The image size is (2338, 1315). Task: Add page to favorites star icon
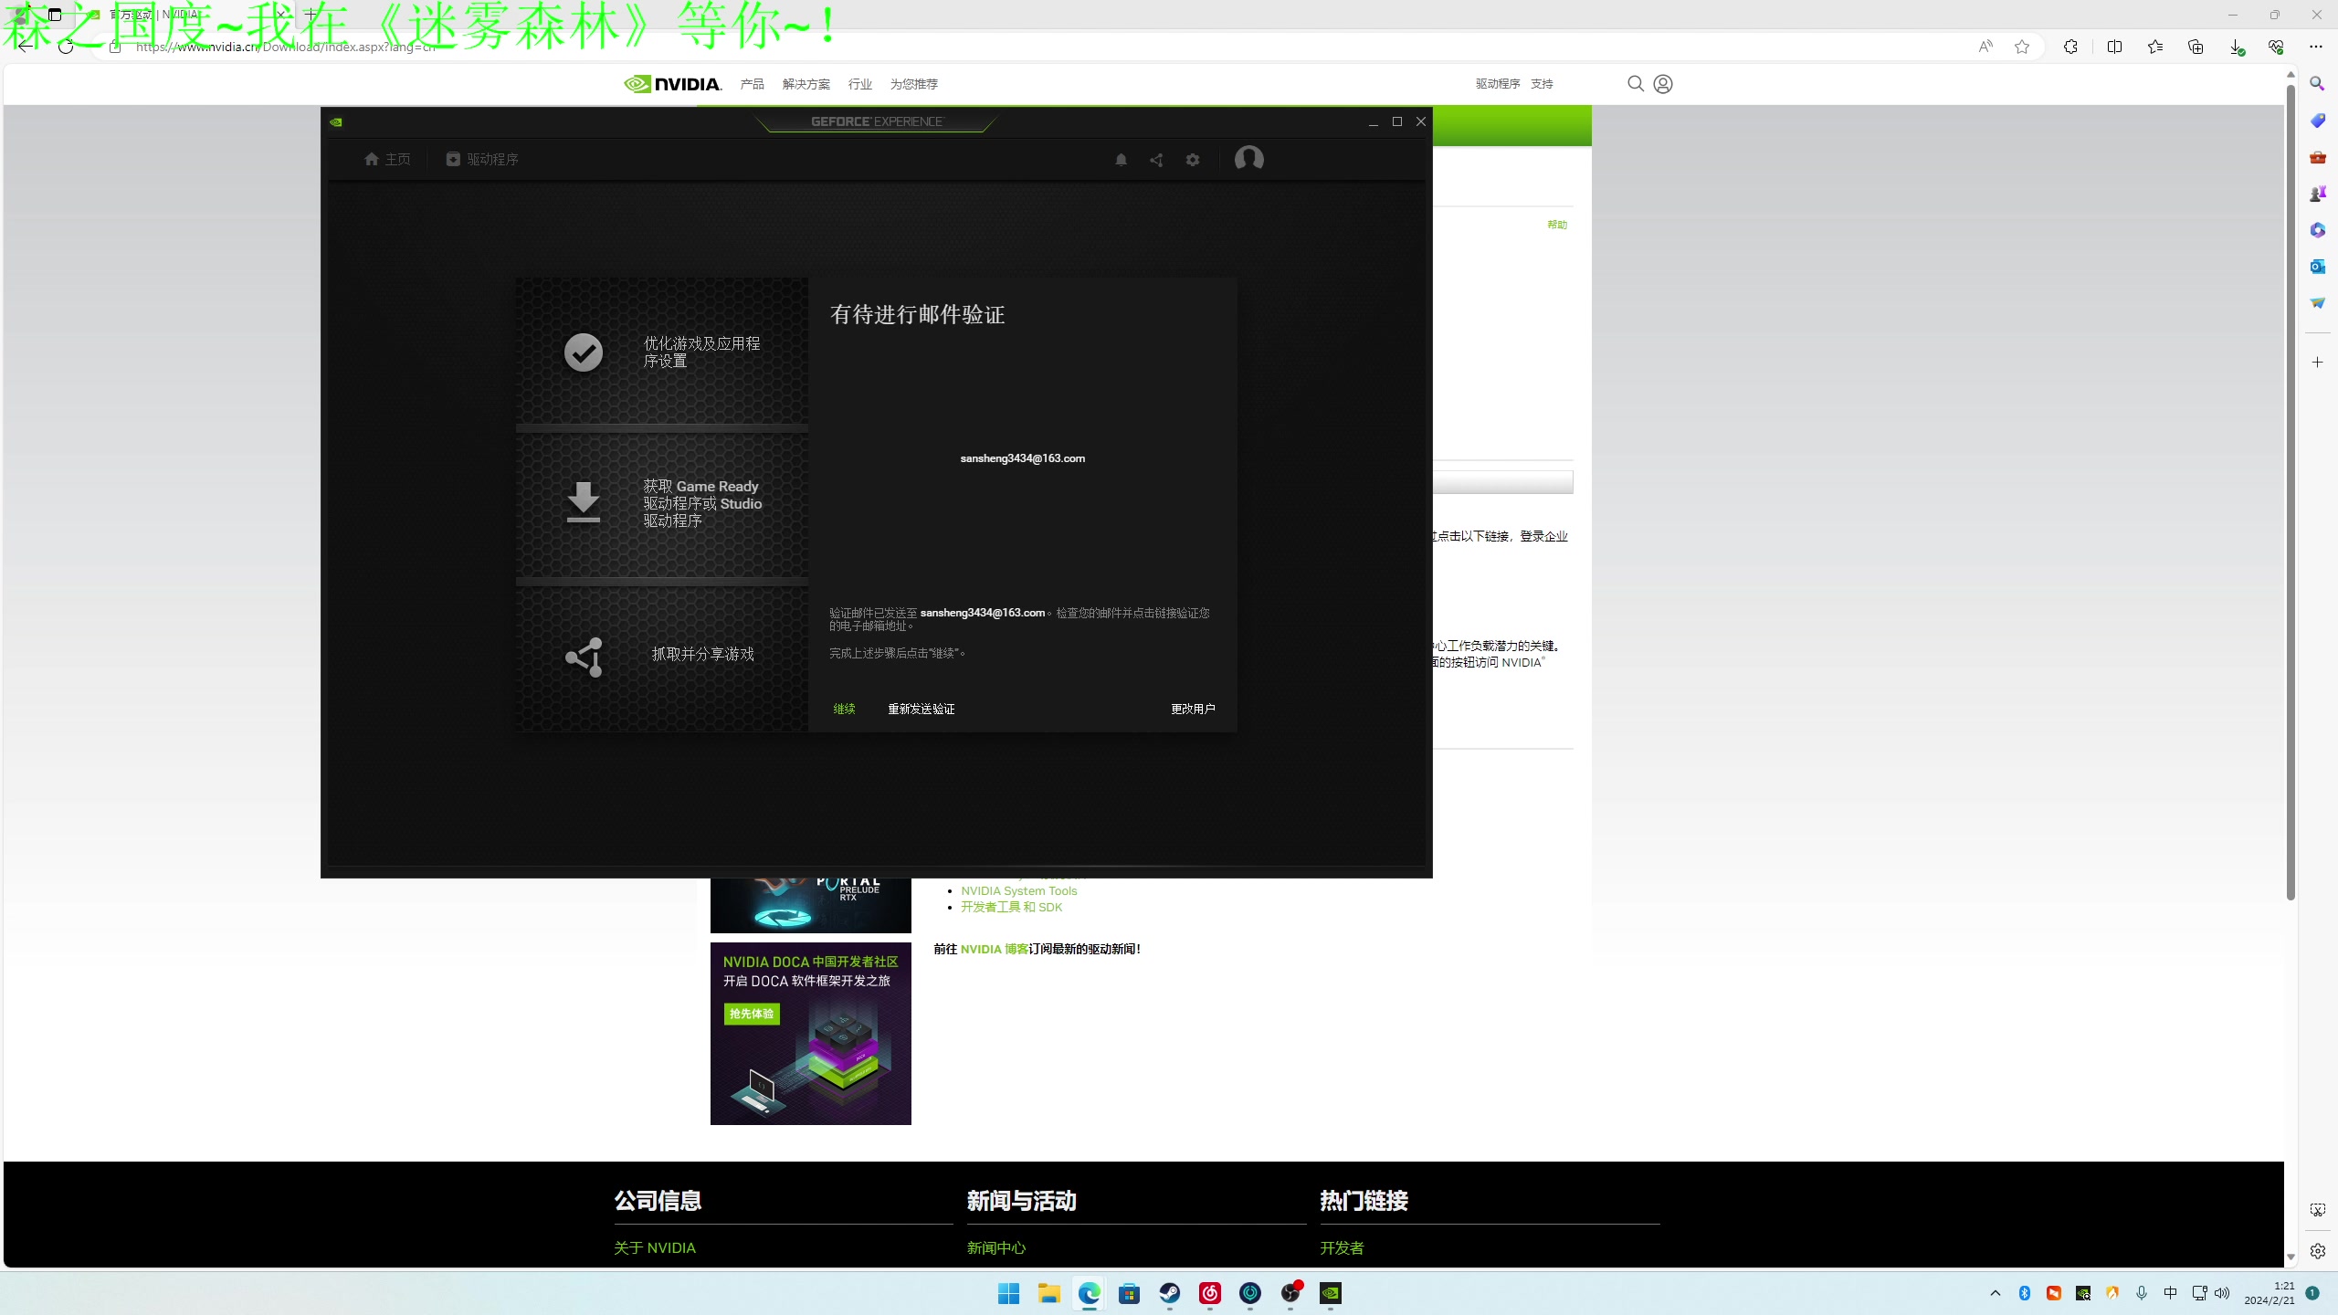(x=2021, y=47)
